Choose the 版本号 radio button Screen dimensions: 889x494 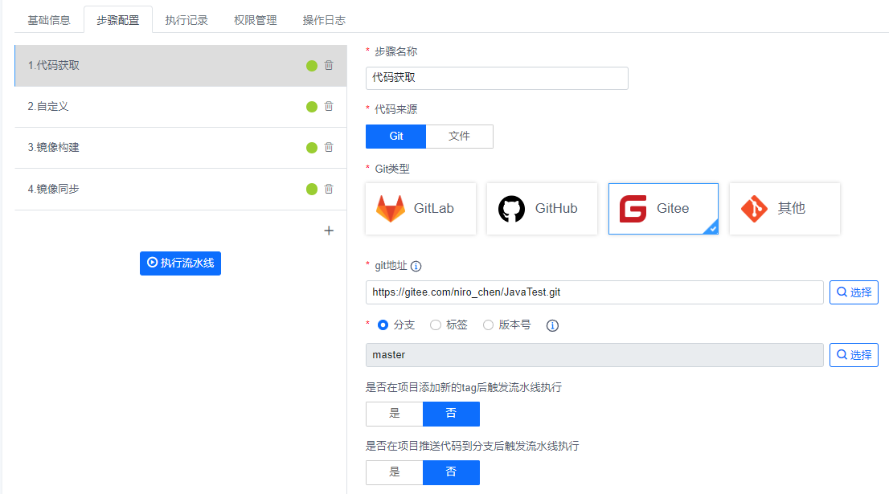click(488, 325)
